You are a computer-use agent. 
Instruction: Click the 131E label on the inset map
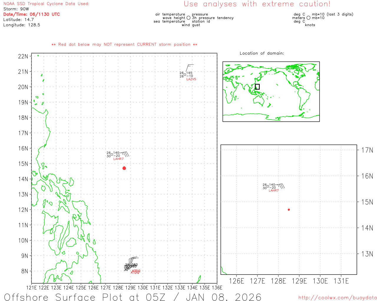(x=341, y=281)
